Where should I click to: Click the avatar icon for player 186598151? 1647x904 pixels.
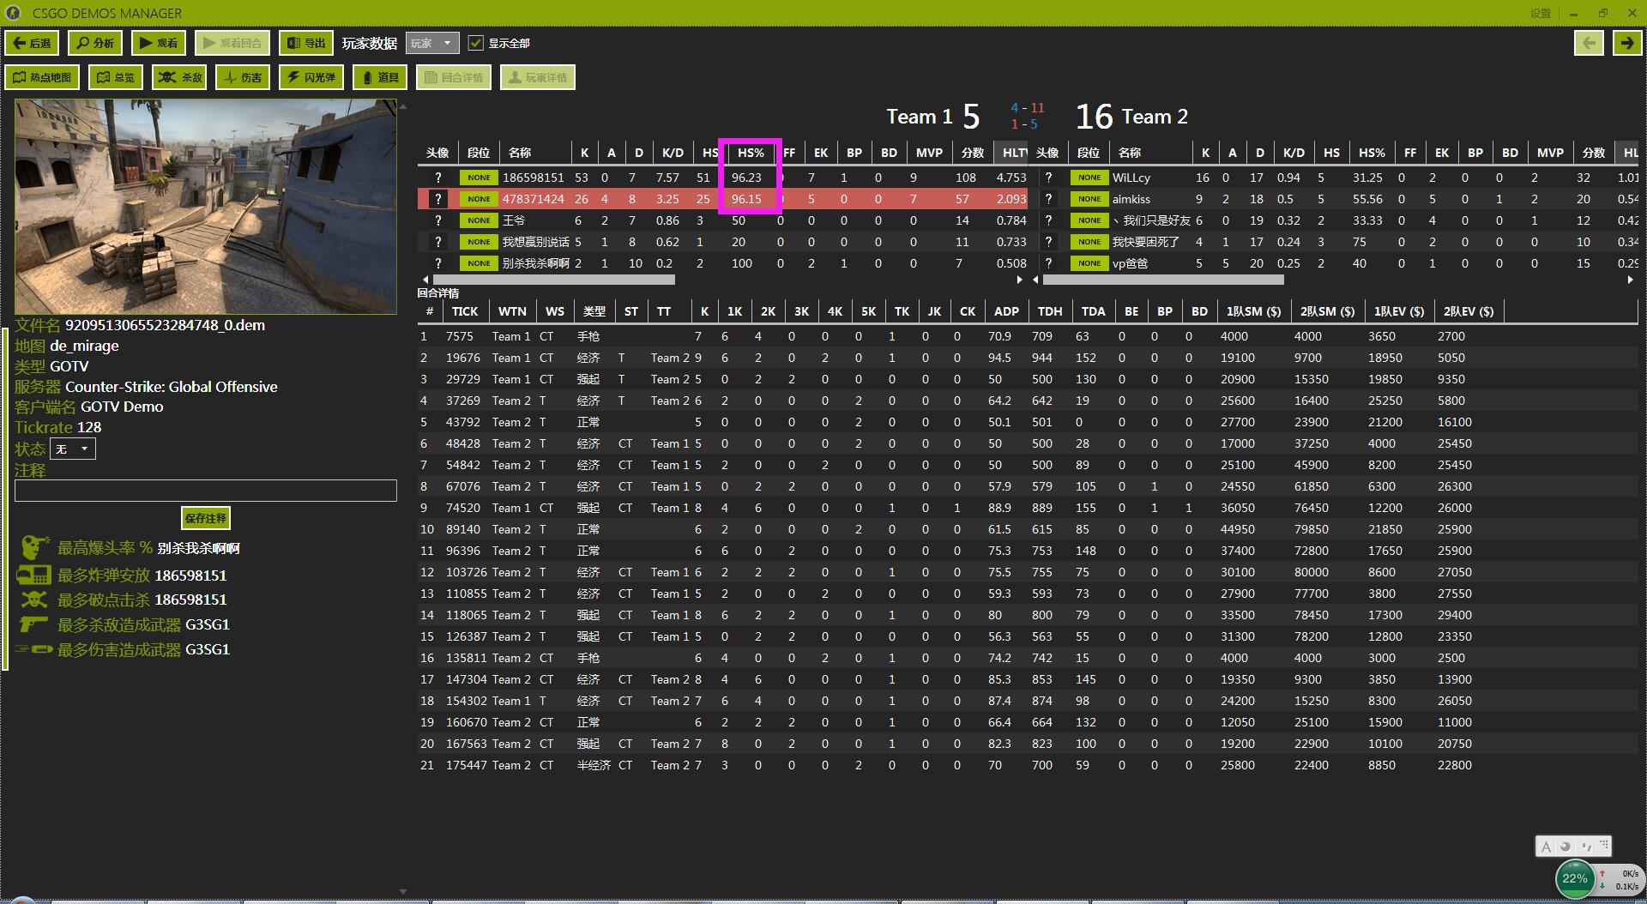pyautogui.click(x=438, y=178)
